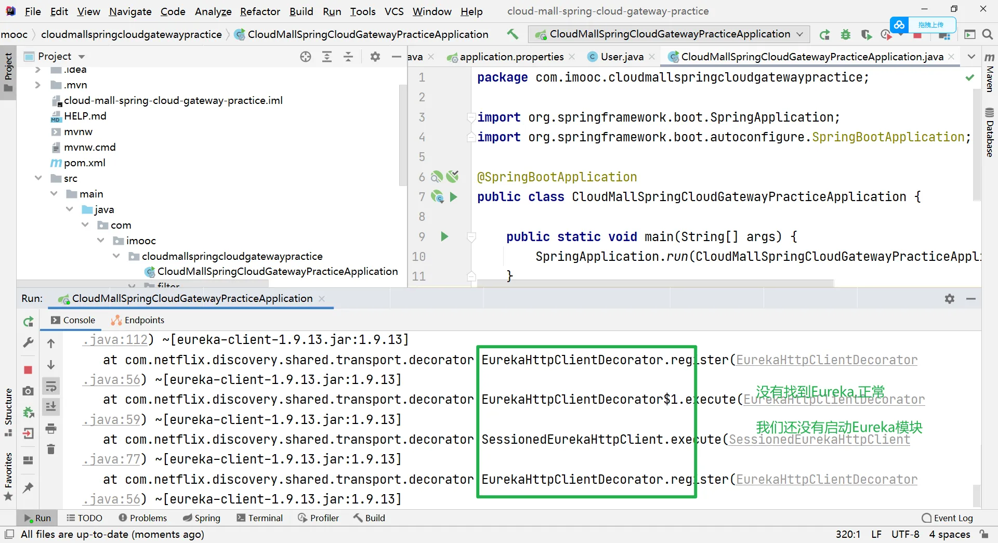Toggle the read-only lock icon in status bar
This screenshot has height=543, width=998.
pos(984,534)
